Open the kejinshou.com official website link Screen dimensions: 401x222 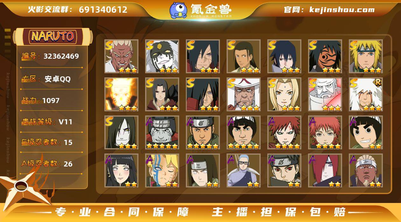(x=329, y=10)
